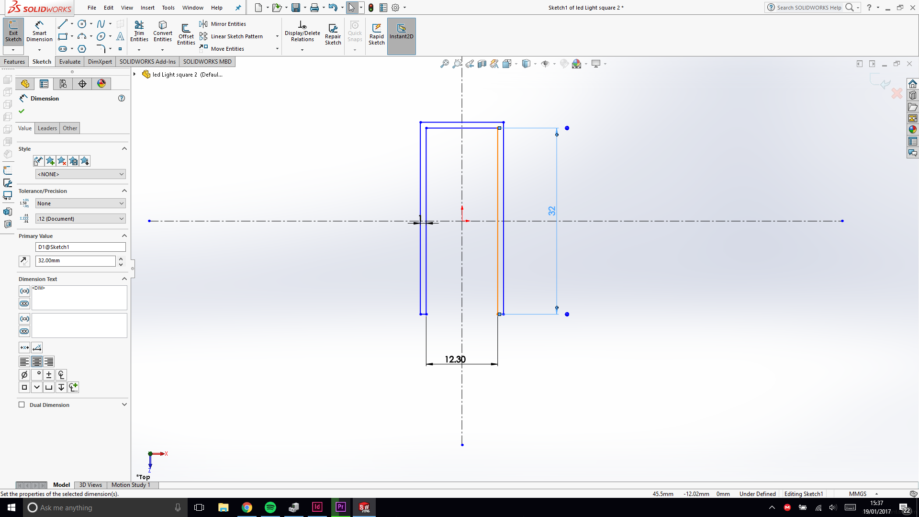Open the .12 (Document) precision dropdown
919x517 pixels.
tap(80, 219)
